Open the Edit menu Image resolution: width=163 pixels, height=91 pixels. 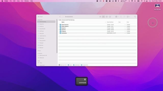[14, 1]
